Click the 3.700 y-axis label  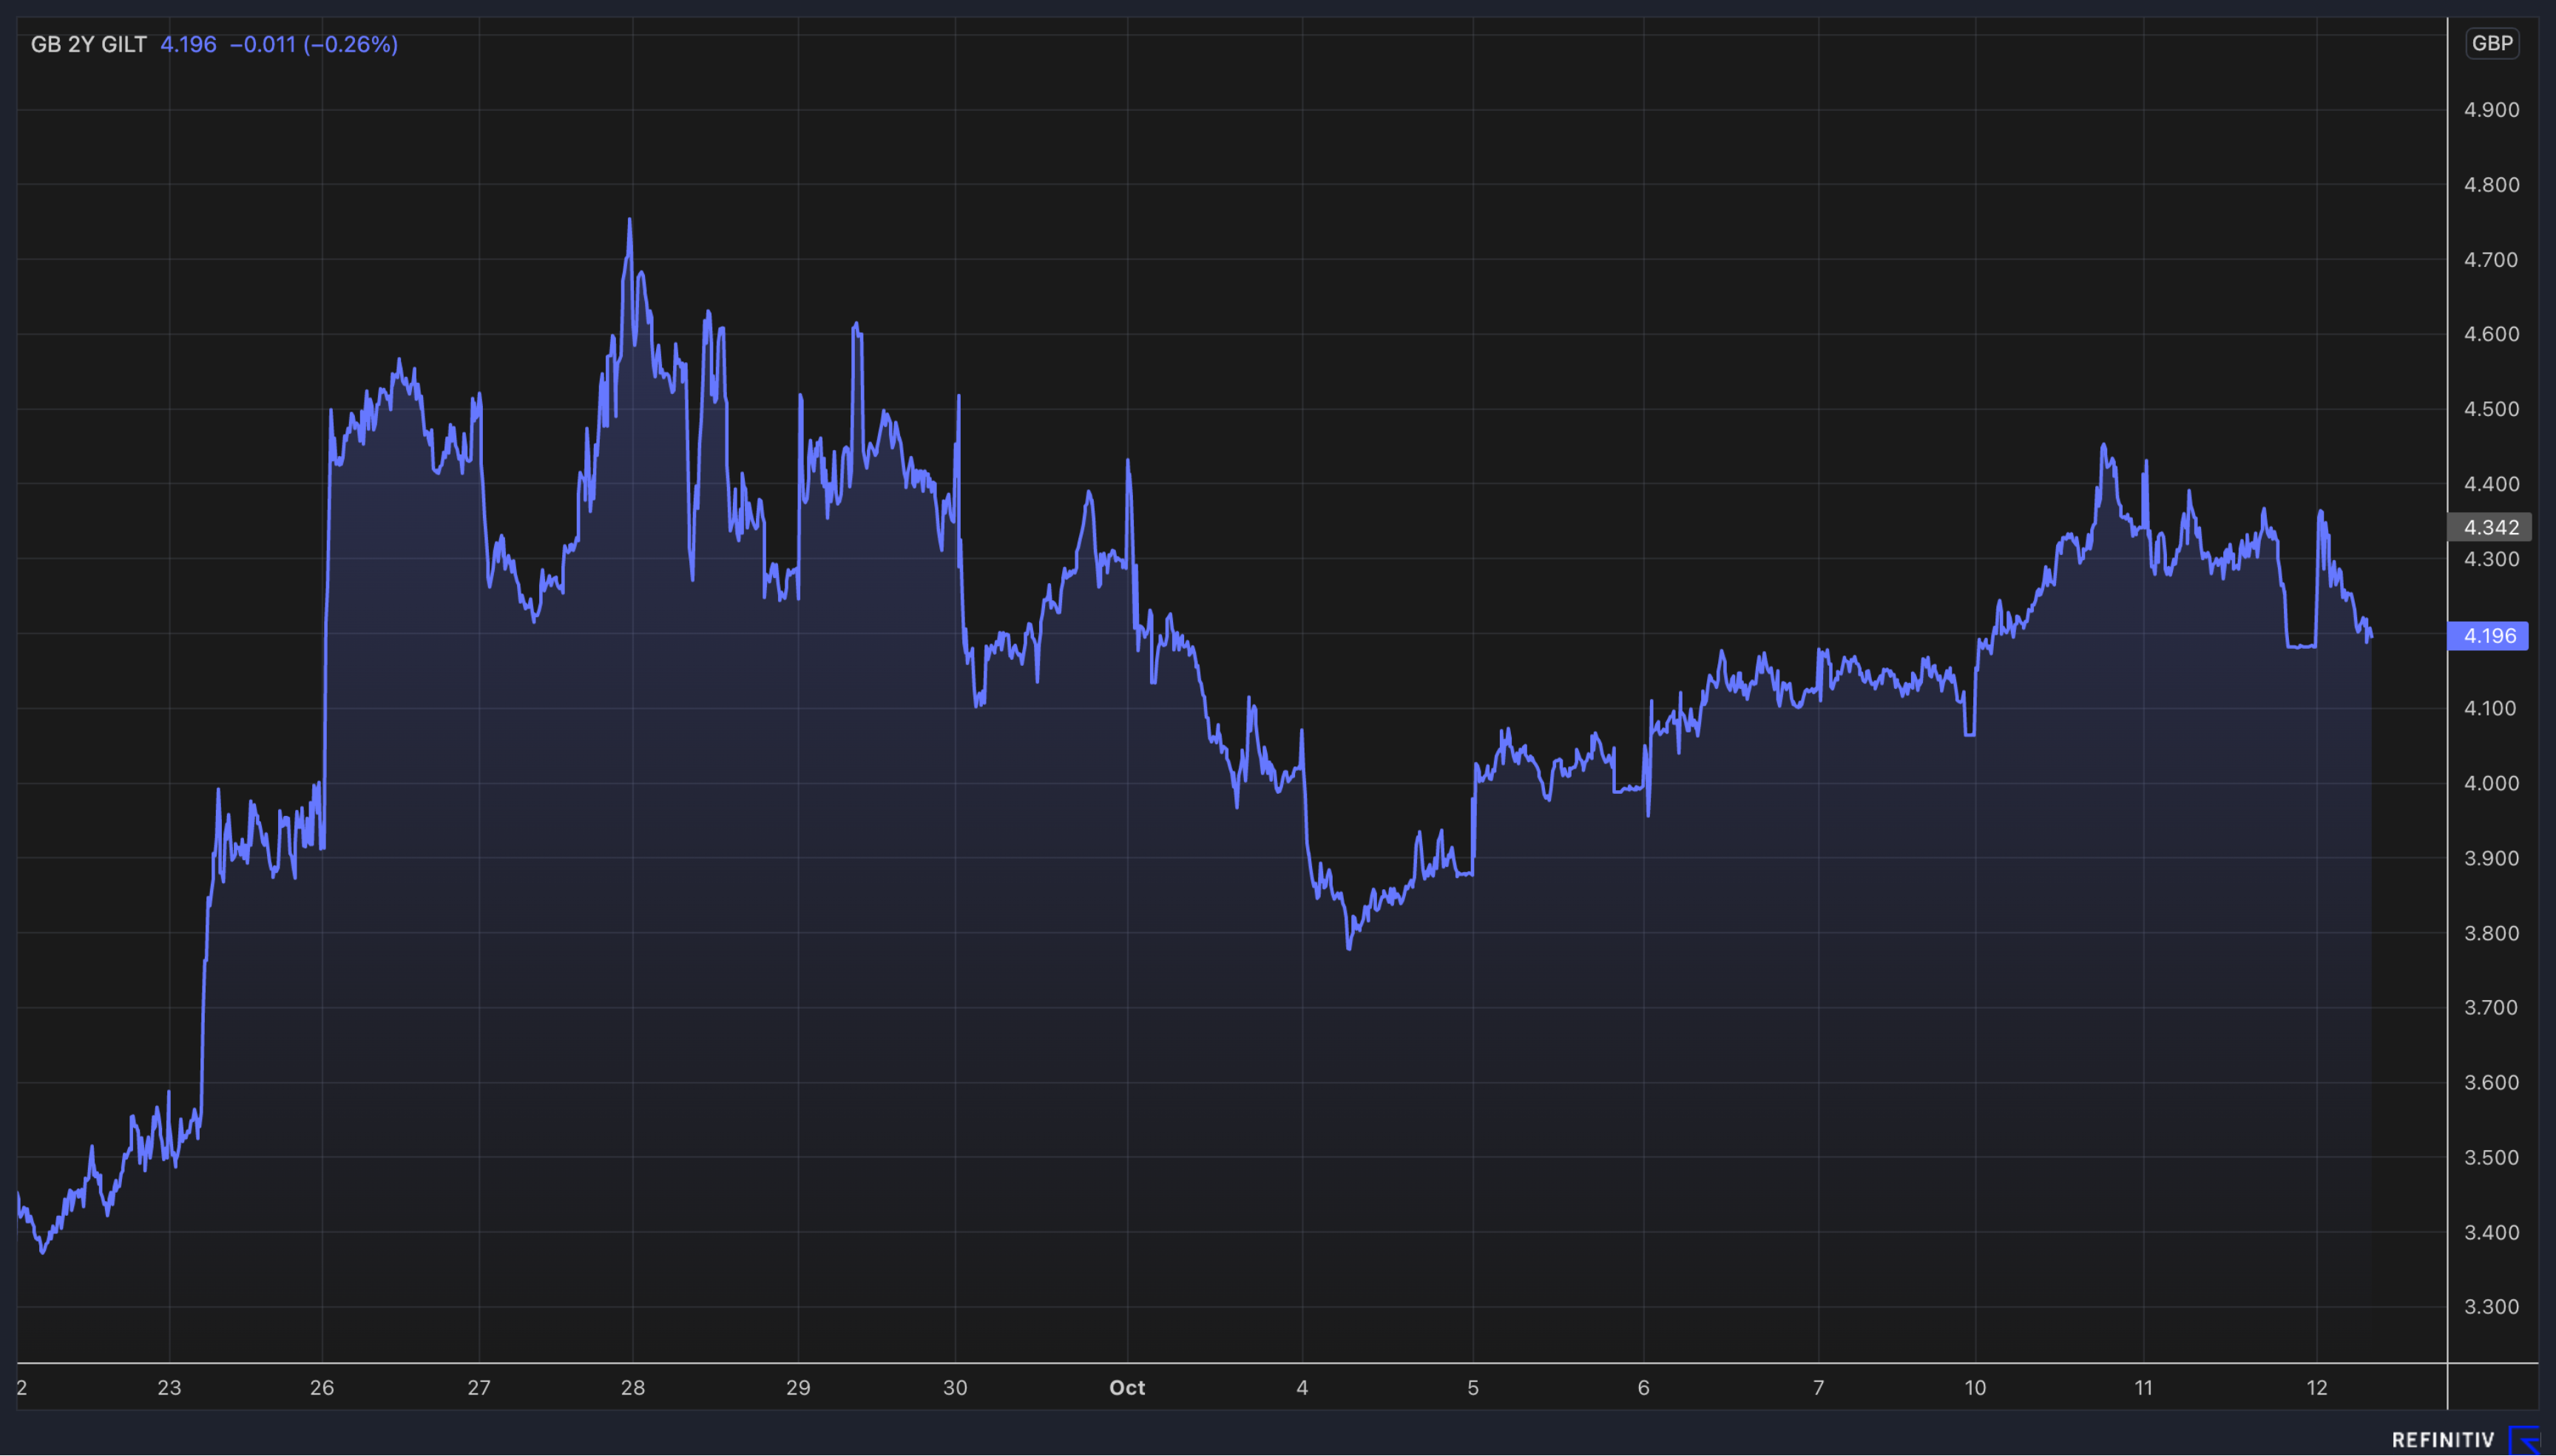(2491, 1007)
